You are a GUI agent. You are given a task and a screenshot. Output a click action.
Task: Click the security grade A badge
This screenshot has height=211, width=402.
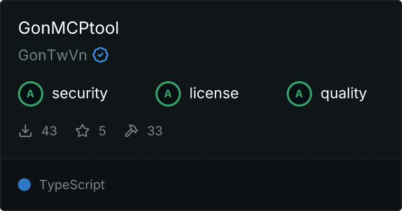31,93
